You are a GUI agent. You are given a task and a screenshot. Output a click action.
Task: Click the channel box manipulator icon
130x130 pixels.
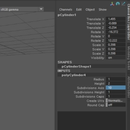(x=112, y=4)
